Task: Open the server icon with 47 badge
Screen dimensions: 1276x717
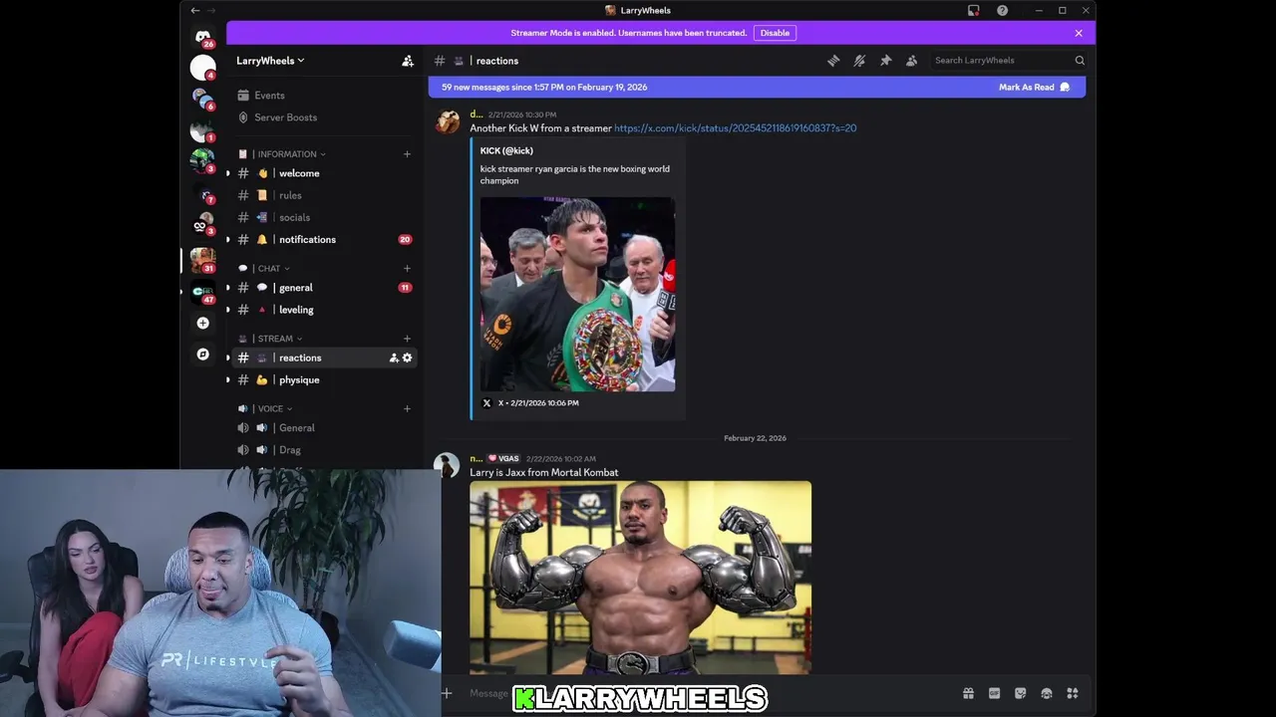Action: pyautogui.click(x=202, y=291)
